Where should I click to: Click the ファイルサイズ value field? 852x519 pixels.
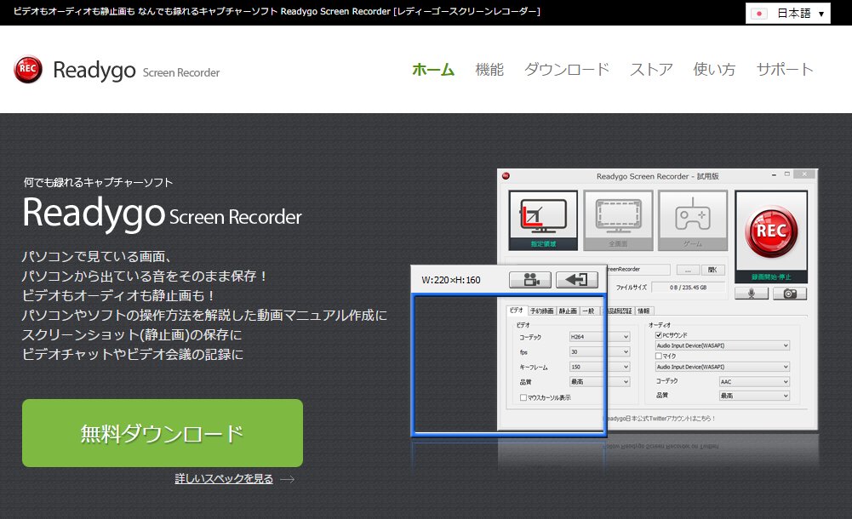[x=688, y=288]
